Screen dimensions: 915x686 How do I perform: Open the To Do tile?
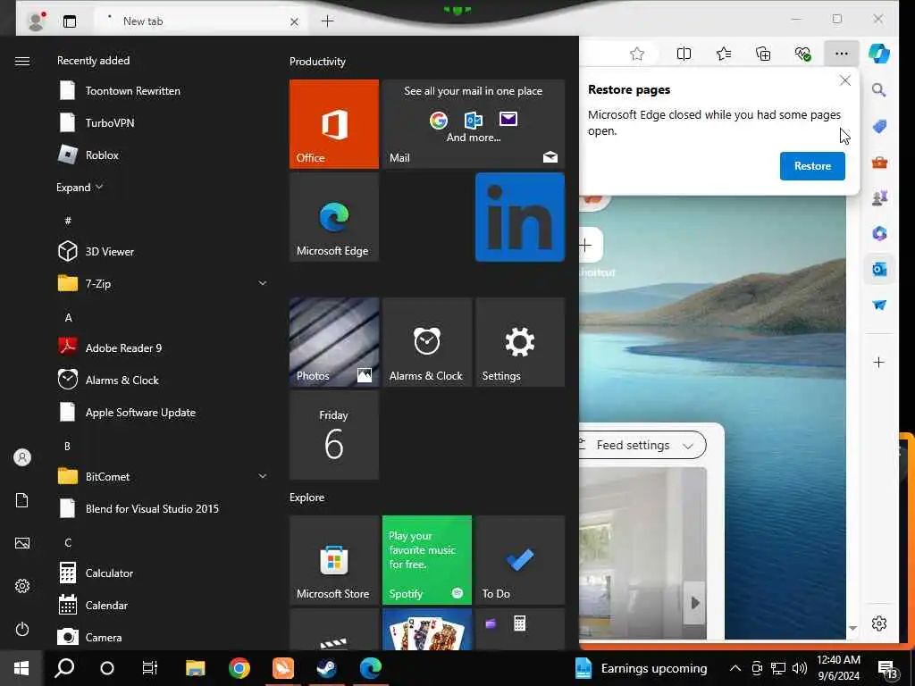coord(520,560)
